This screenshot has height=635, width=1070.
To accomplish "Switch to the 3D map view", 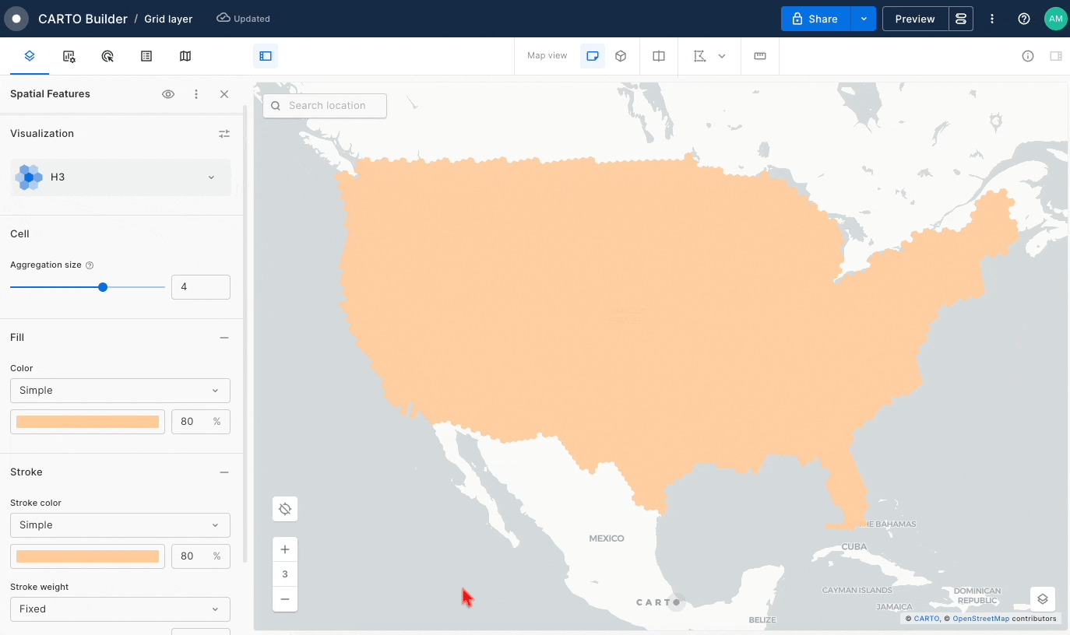I will pos(621,56).
